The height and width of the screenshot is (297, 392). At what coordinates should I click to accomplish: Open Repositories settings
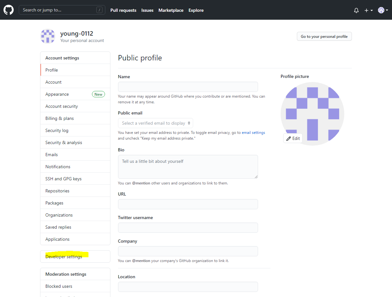(75, 191)
